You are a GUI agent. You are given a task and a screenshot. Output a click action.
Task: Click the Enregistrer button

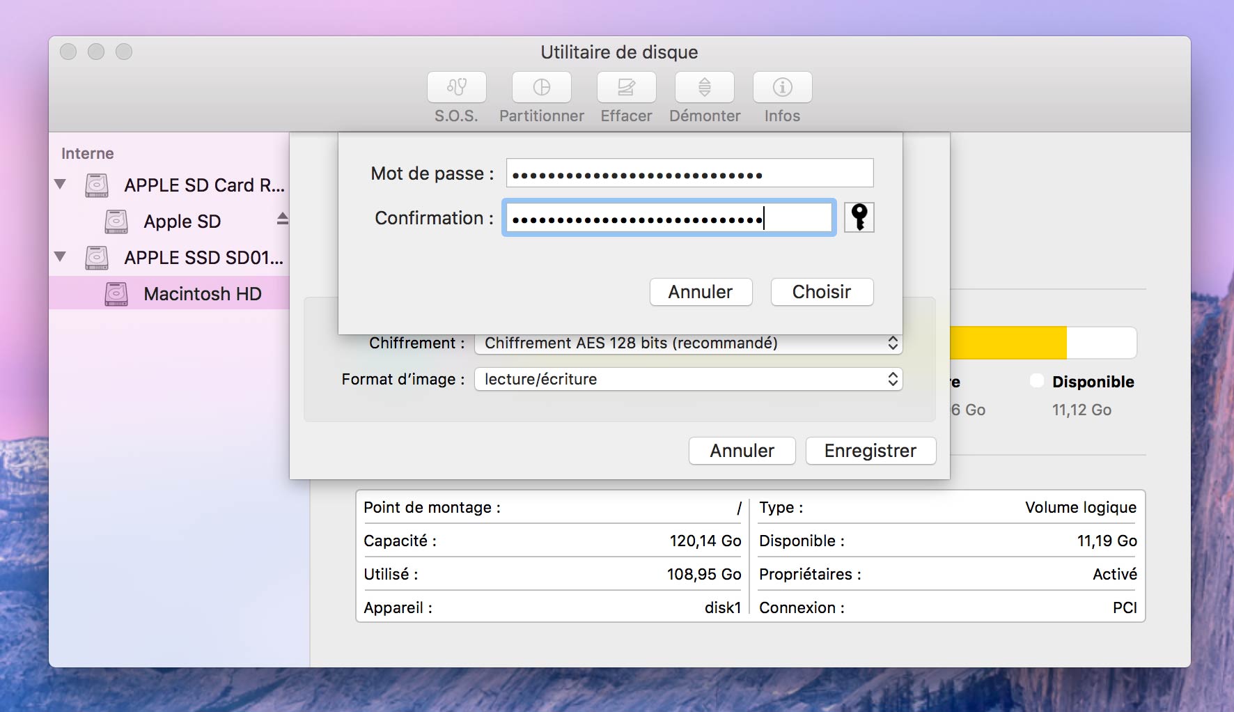(870, 451)
